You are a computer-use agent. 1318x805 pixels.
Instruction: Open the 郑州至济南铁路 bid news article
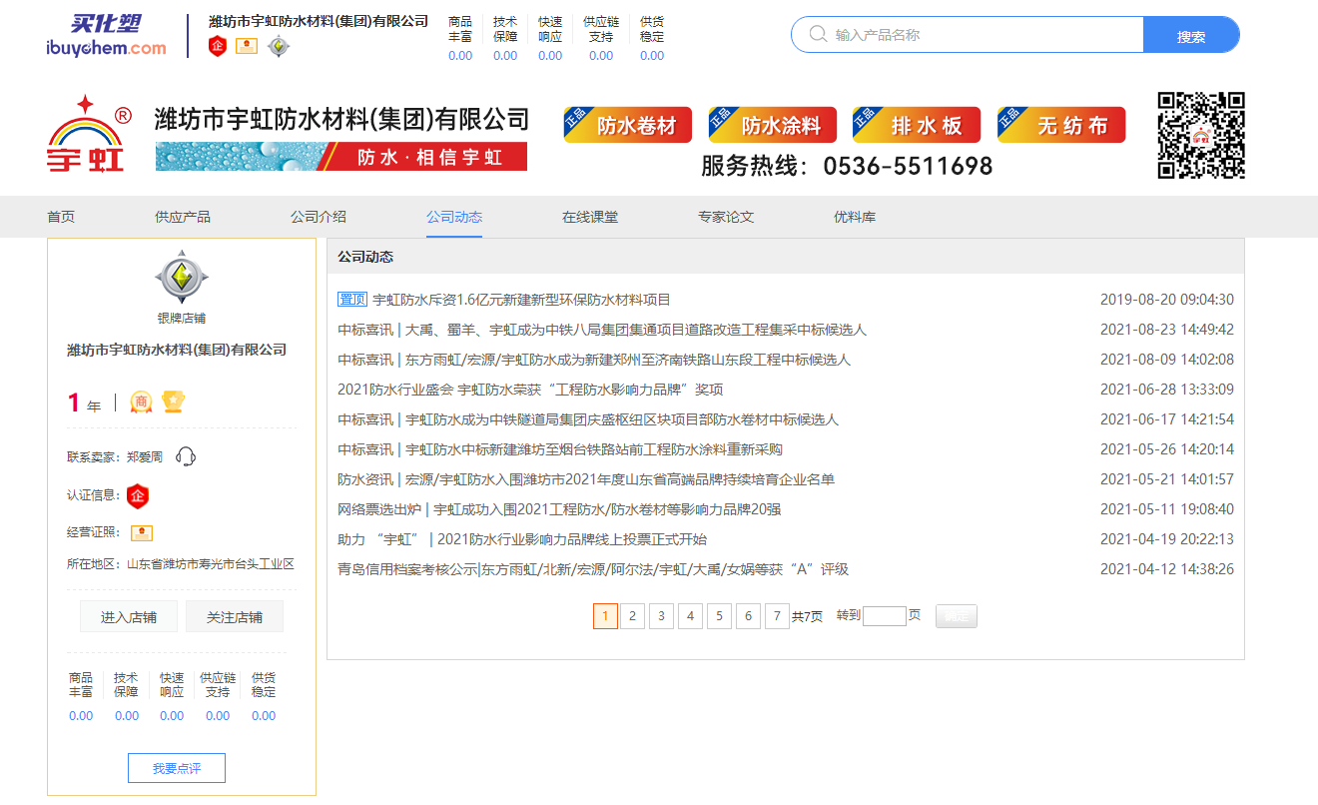[x=594, y=360]
